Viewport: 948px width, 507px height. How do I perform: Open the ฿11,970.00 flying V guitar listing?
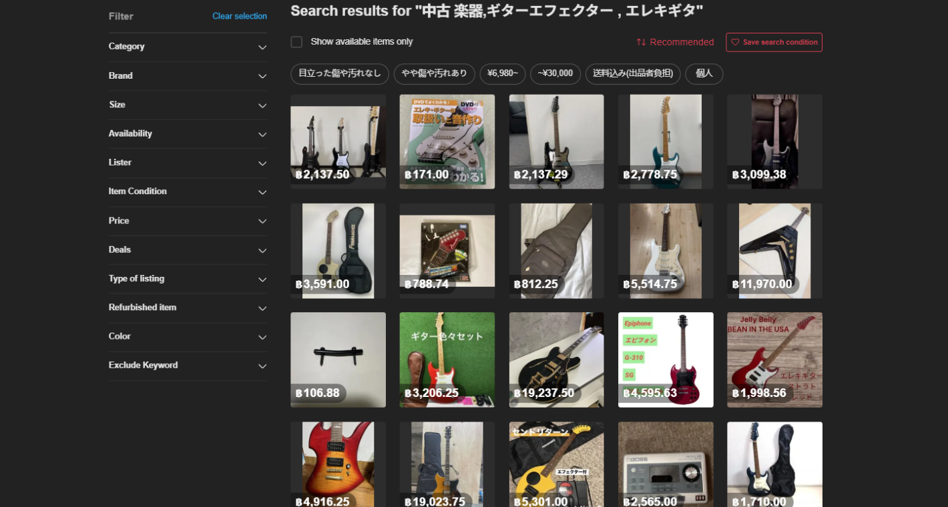(x=774, y=250)
